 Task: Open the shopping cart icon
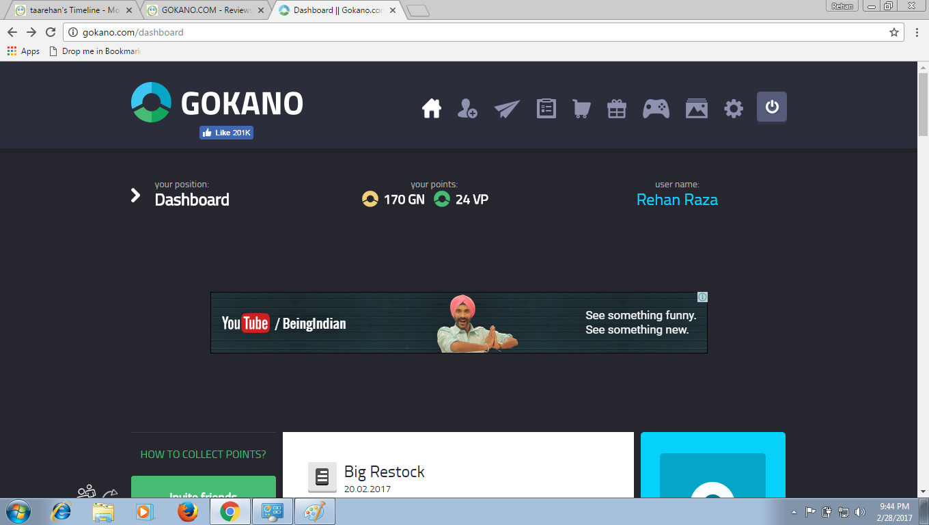point(581,109)
